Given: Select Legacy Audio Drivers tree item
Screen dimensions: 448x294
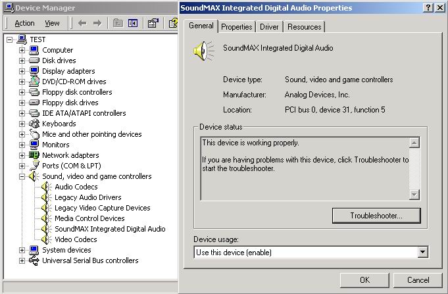Looking at the screenshot, I should (x=88, y=197).
